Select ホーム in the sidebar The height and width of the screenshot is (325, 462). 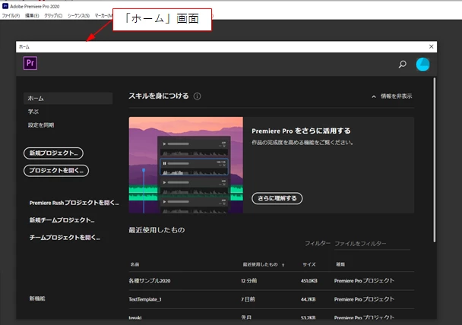pyautogui.click(x=68, y=98)
